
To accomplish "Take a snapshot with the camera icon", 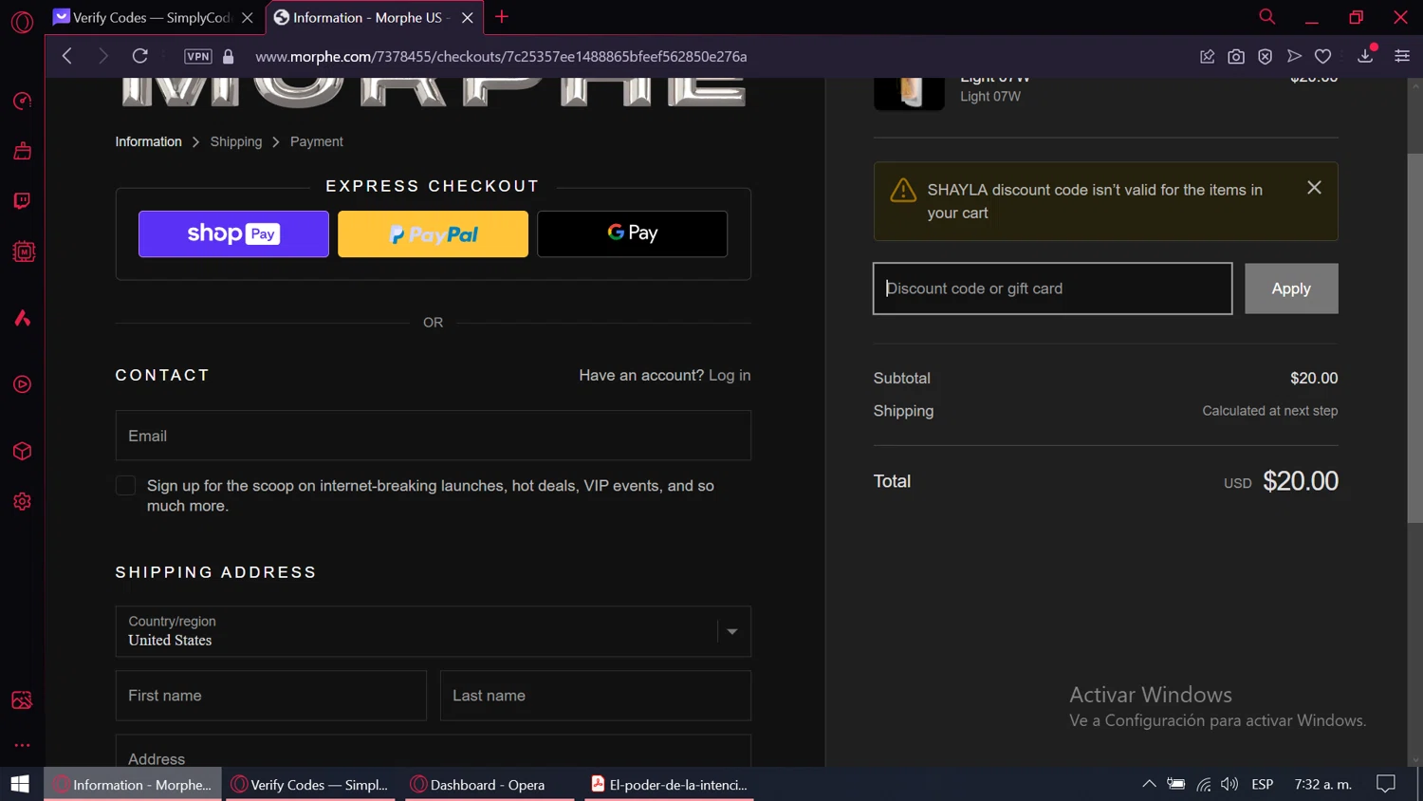I will [x=1236, y=56].
